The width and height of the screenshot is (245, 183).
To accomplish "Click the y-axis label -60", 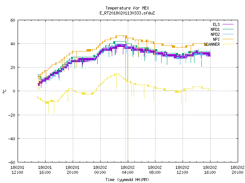I will click(12, 162).
